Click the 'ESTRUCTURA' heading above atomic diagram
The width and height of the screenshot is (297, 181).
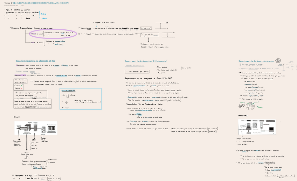coord(243,116)
